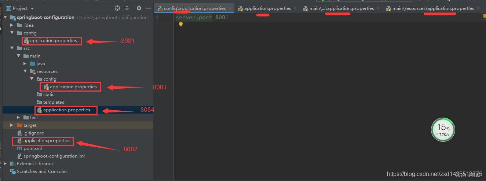Click the .gitignore file icon
This screenshot has height=181, width=486.
pyautogui.click(x=19, y=133)
